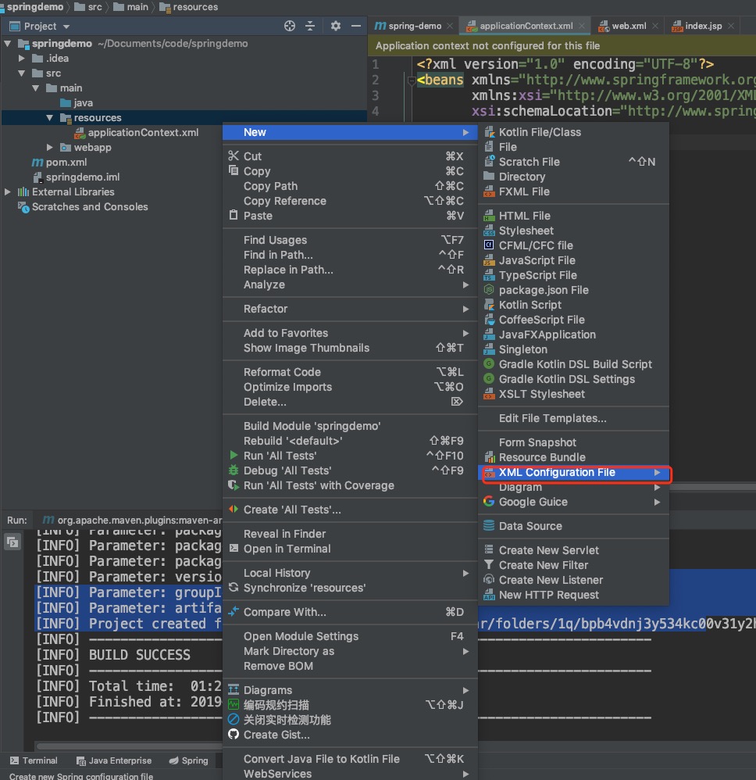Expand the webapp folder
This screenshot has height=780, width=756.
(50, 148)
